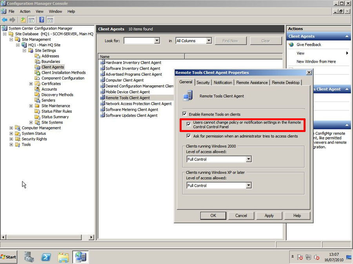Click the muted volume tray icon
Viewport: 353px width, 264px height.
click(x=317, y=257)
